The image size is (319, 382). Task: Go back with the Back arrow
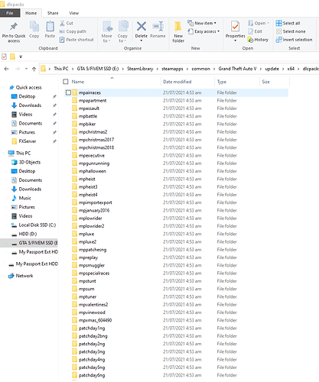pos(6,69)
